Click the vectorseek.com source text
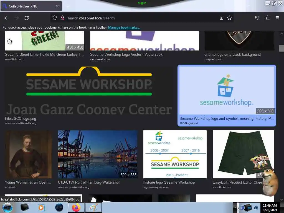Image resolution: width=284 pixels, height=213 pixels. [x=100, y=59]
